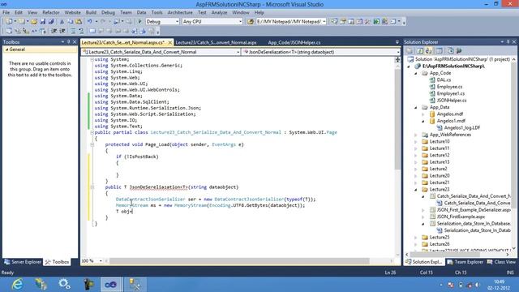Open the Any CPU platform dropdown
This screenshot has height=292, width=519.
pyautogui.click(x=240, y=22)
